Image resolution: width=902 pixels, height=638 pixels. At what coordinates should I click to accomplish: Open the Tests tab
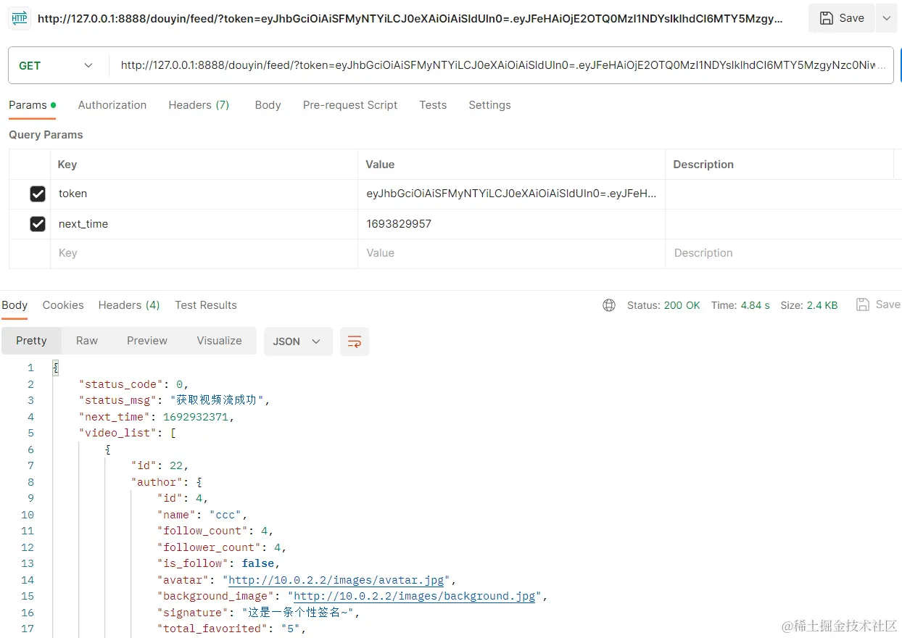coord(433,105)
